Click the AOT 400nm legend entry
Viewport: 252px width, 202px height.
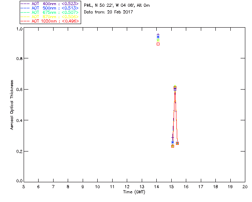[50, 4]
